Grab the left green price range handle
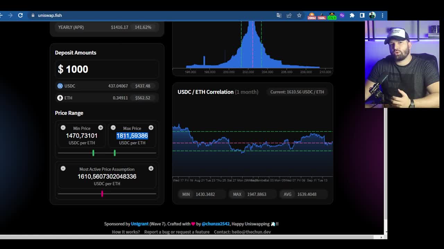Screen dimensions: 444x249 click(x=93, y=153)
